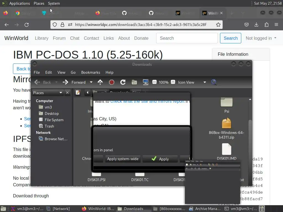Switch to [Network] window in taskbar
Image resolution: width=283 pixels, height=212 pixels.
tap(59, 209)
